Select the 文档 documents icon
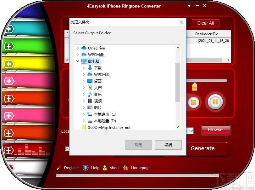The image size is (255, 190). (x=90, y=88)
